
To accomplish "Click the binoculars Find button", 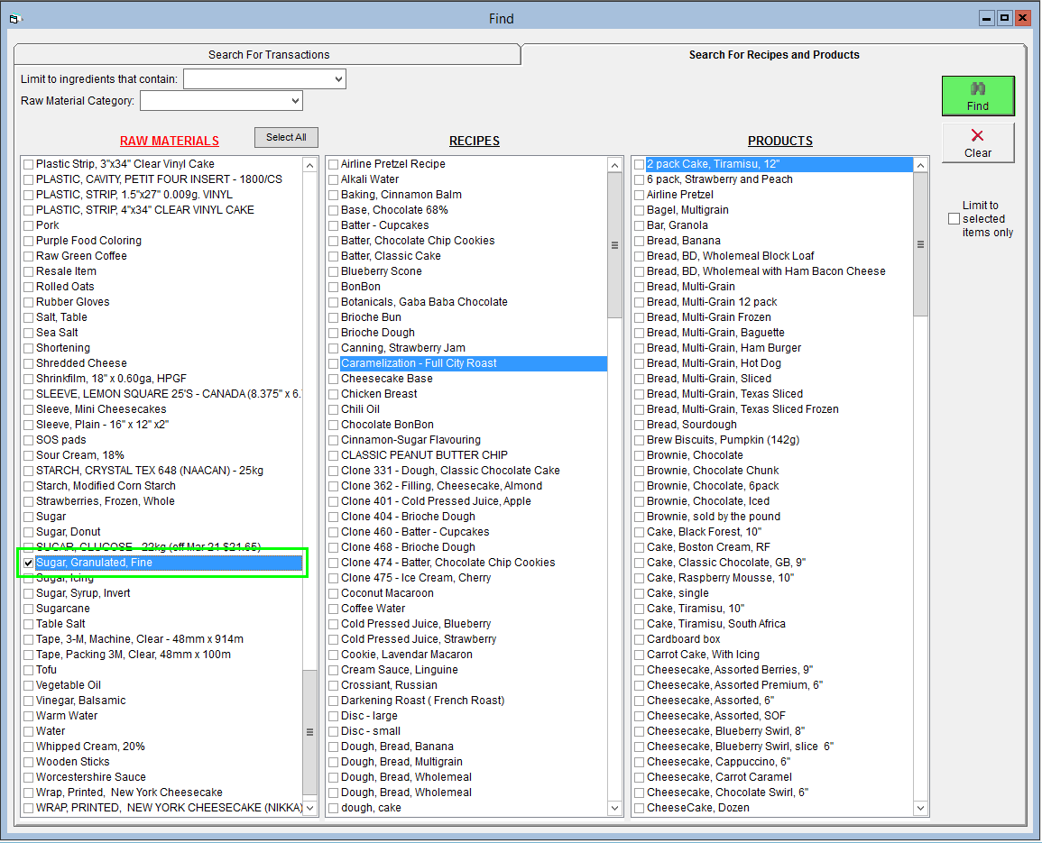I will point(977,96).
